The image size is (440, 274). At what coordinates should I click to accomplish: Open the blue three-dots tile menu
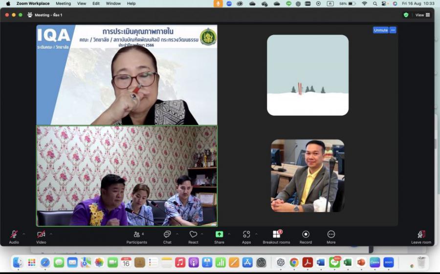[393, 30]
